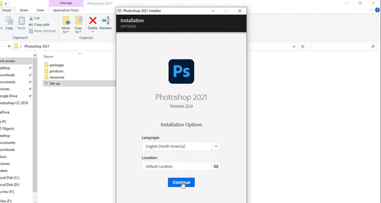
Task: Switch to the Share ribbon tab
Action: 24,10
